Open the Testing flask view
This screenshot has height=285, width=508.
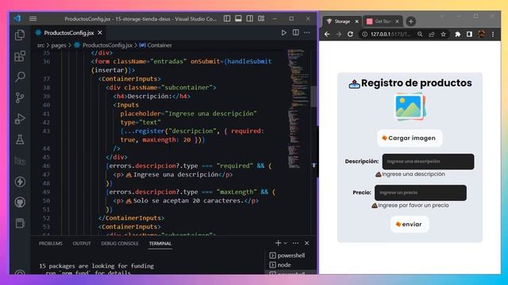[20, 139]
